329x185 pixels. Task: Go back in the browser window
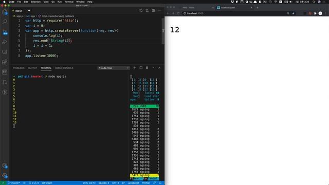(168, 13)
